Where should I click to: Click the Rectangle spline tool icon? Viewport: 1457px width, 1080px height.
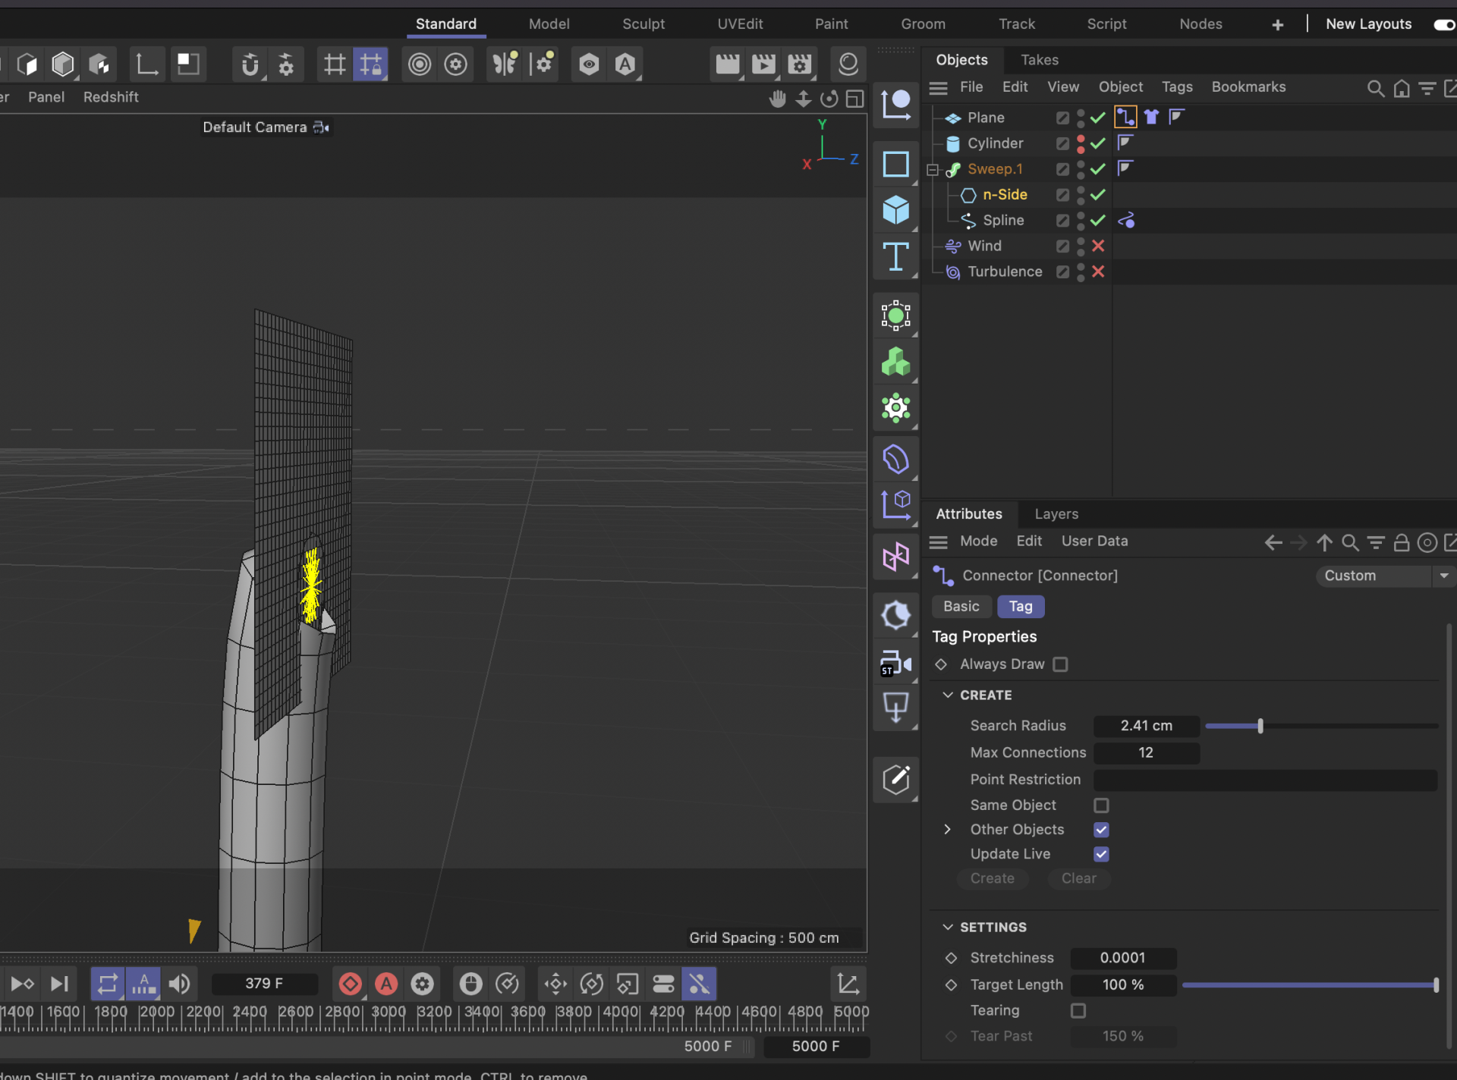(x=895, y=164)
